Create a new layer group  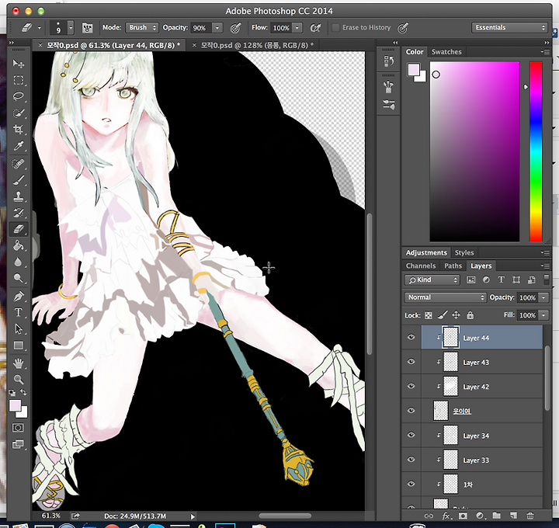[x=496, y=516]
